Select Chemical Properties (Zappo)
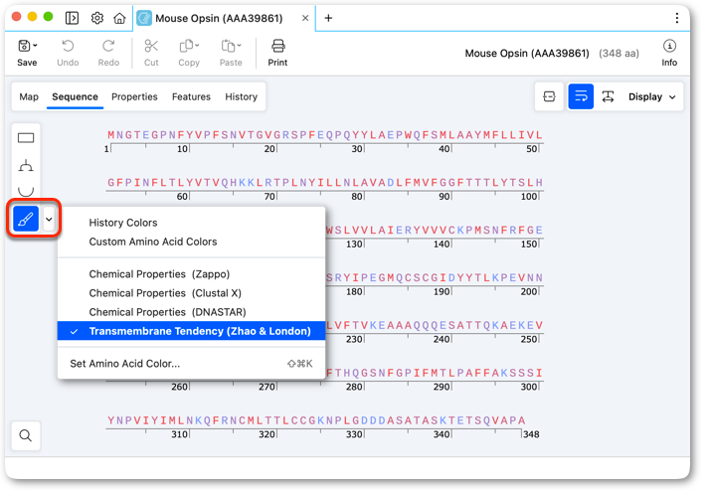The width and height of the screenshot is (710, 490). coord(191,274)
